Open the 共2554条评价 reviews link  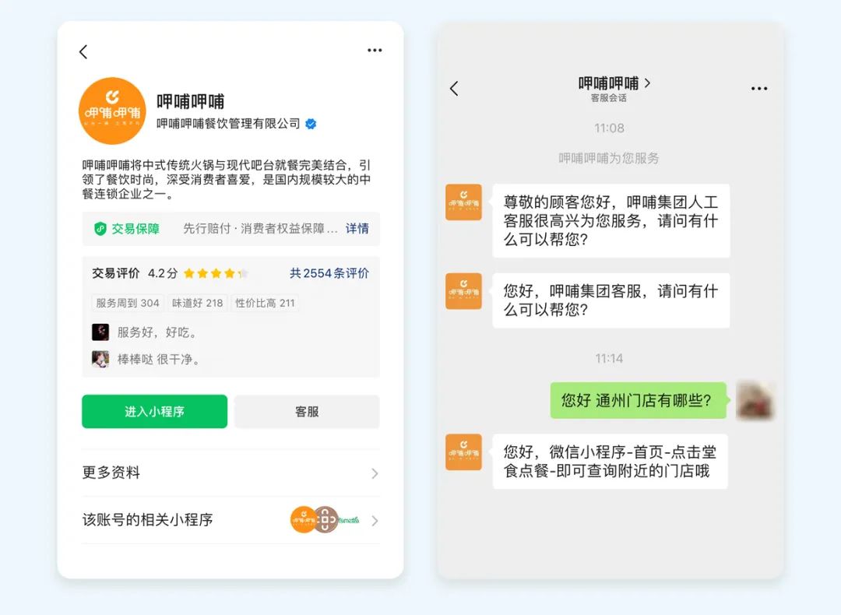tap(329, 273)
